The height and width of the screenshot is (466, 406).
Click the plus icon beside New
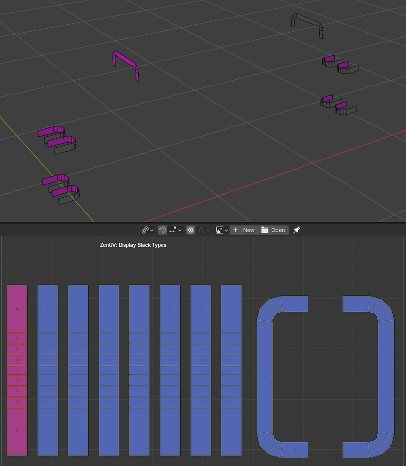(235, 230)
